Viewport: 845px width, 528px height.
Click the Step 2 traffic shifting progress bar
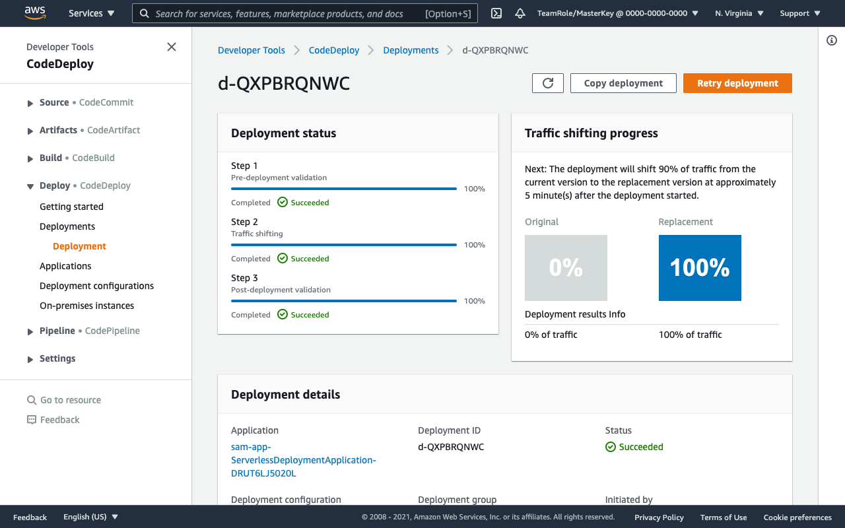pos(344,245)
